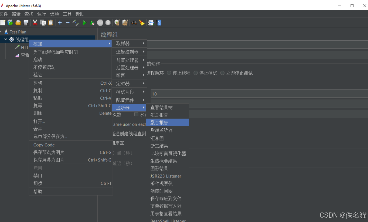Click the Expand All plus icon
368x222 pixels.
60,23
